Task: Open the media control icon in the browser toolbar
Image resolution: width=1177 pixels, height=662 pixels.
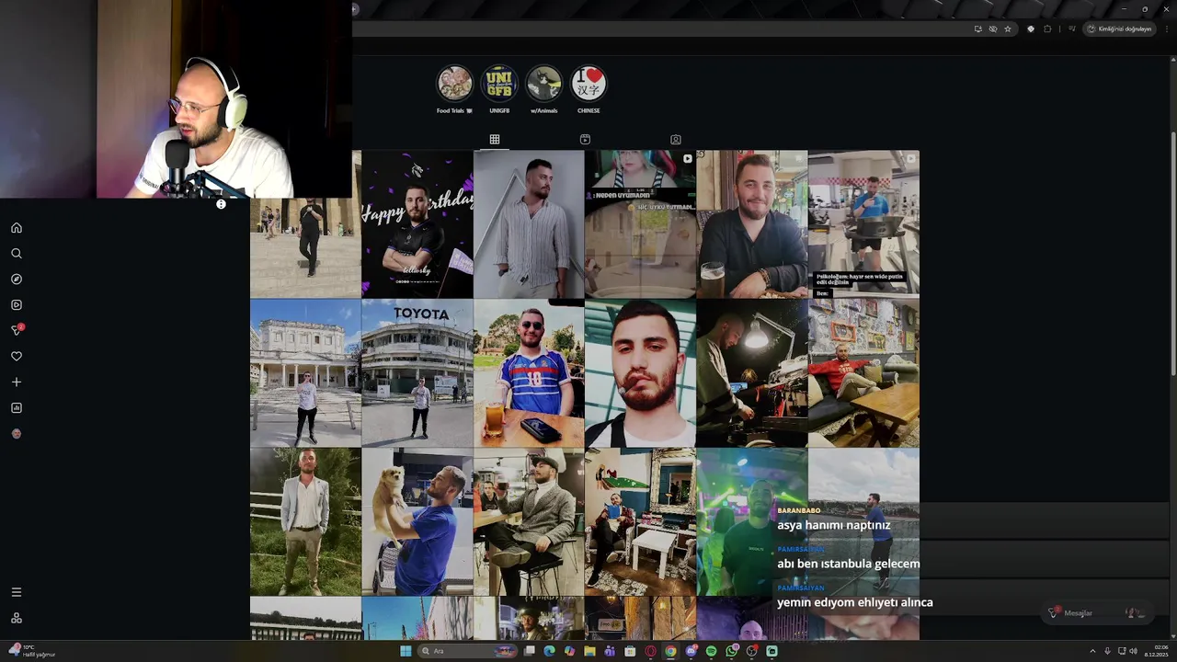Action: point(1070,29)
